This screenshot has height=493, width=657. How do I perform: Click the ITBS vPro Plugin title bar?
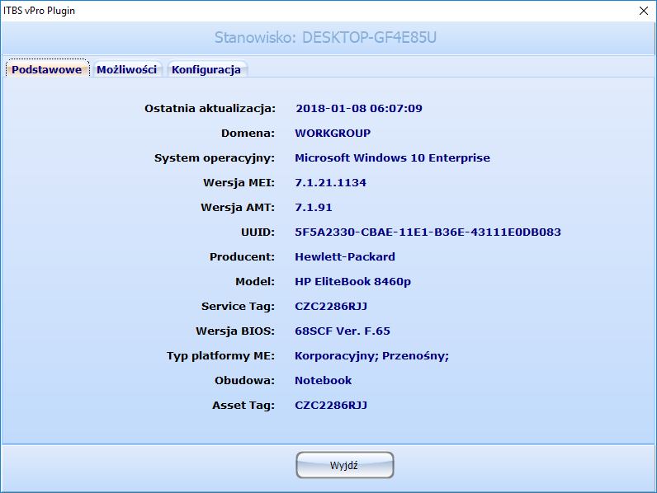click(x=248, y=11)
